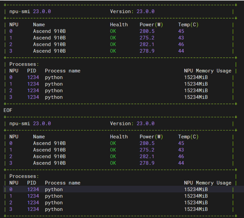This screenshot has height=218, width=244.
Task: Select power value 282.1 in the first table
Action: (x=147, y=44)
